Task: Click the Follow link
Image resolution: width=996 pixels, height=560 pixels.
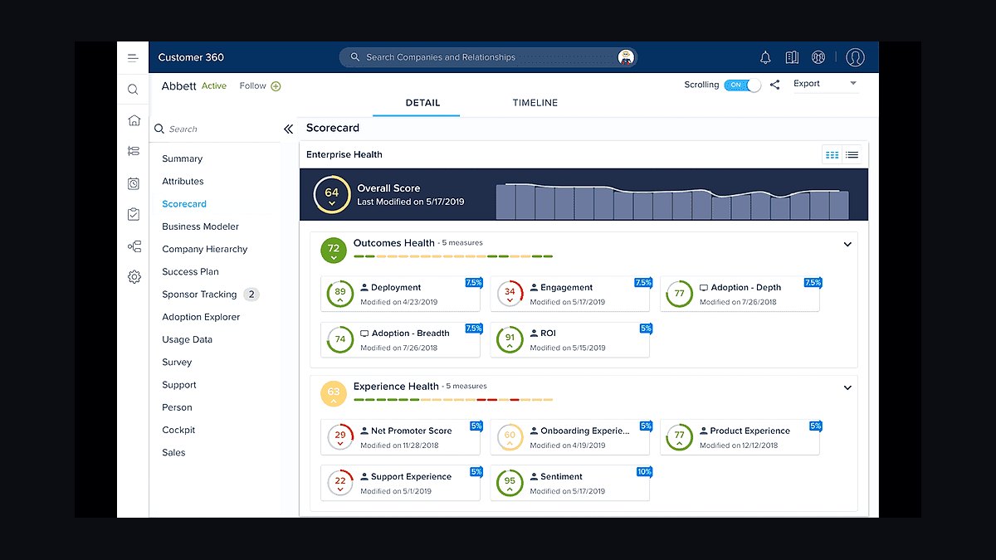Action: point(252,85)
